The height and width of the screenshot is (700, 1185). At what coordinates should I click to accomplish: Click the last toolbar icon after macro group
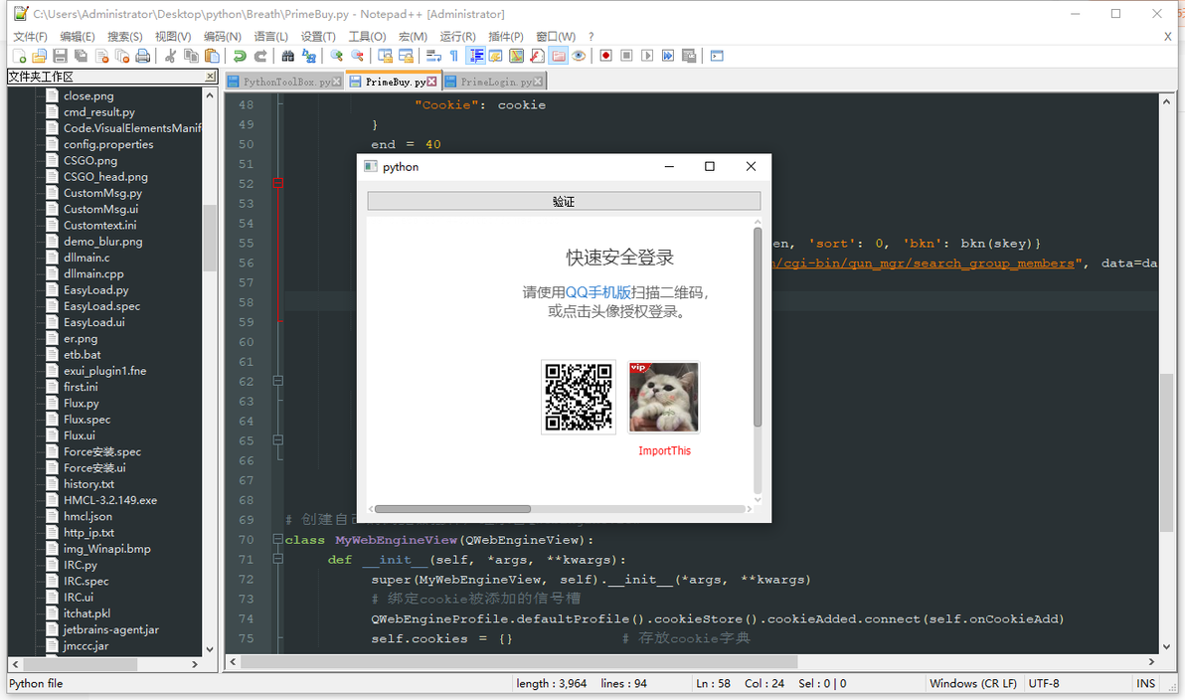tap(717, 56)
